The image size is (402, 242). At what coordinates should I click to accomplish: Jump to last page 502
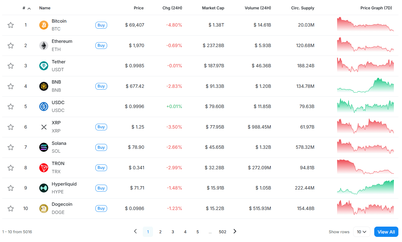point(223,232)
